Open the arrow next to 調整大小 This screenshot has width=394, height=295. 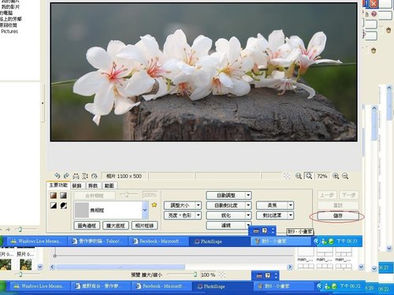pyautogui.click(x=199, y=205)
